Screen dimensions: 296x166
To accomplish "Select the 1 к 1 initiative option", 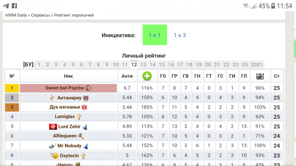I will coord(155,35).
